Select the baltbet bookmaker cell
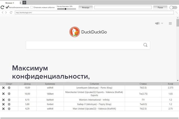Viewport: 179px width, 119px height. [50, 100]
